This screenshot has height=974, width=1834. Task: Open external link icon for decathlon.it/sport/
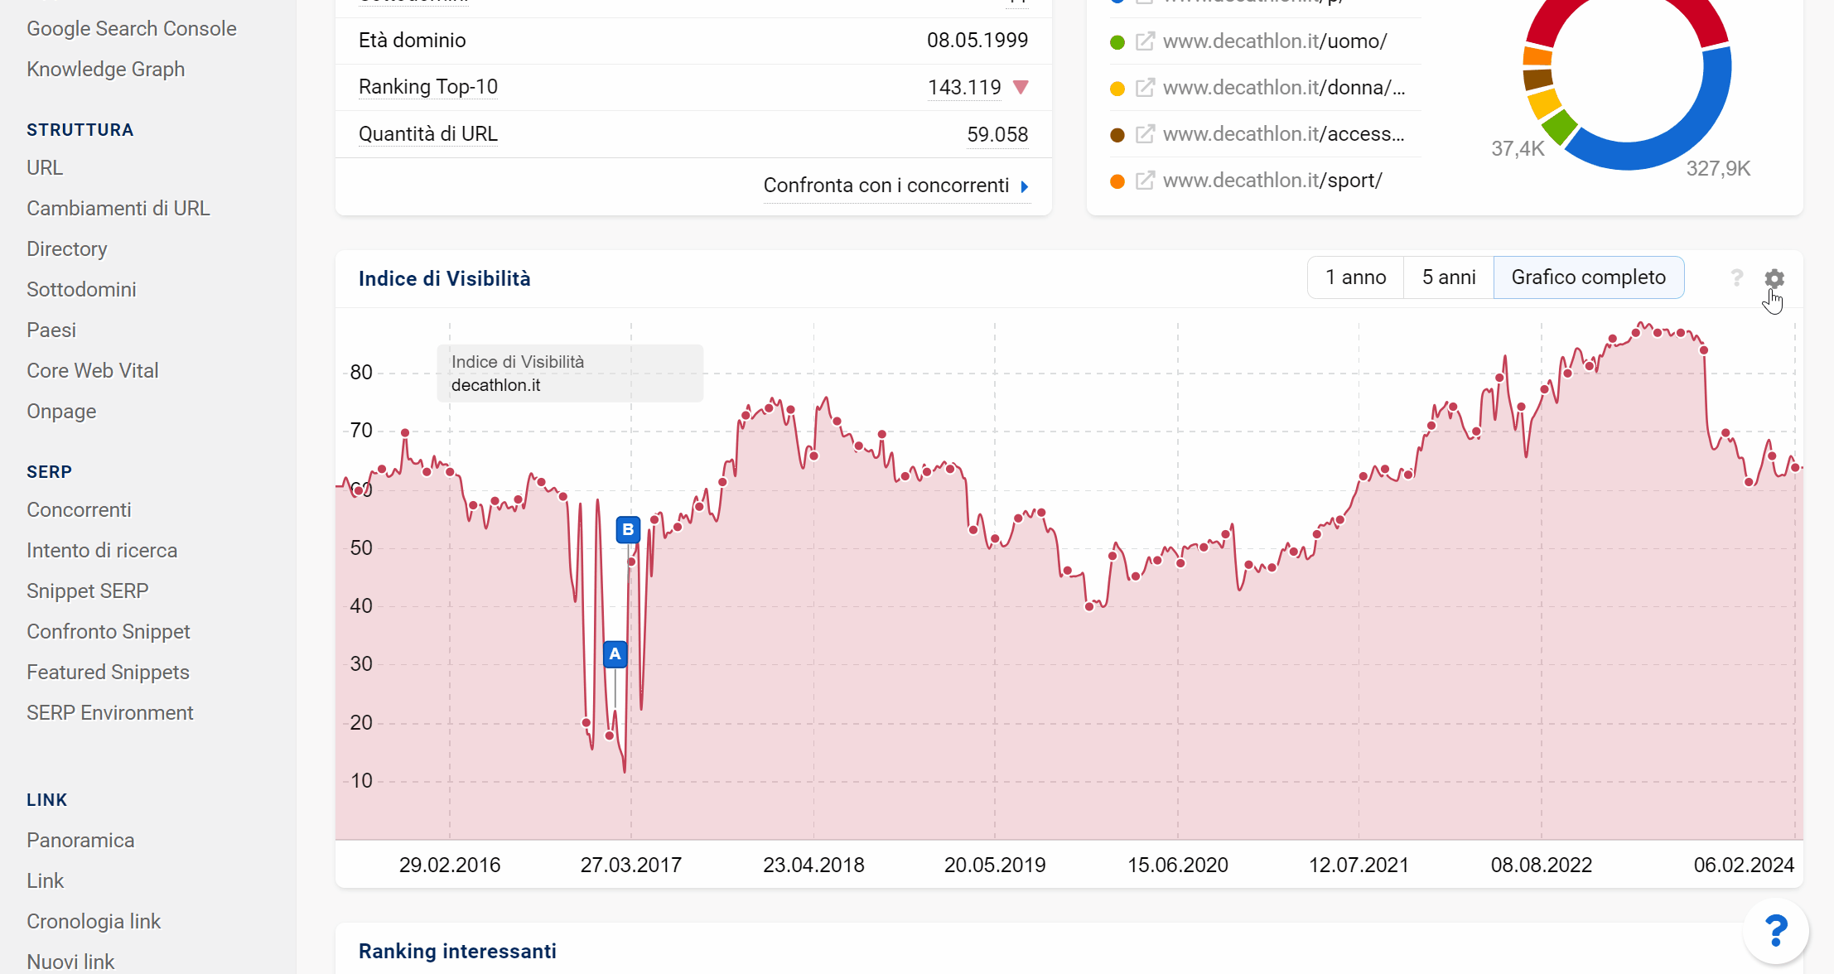(1144, 181)
